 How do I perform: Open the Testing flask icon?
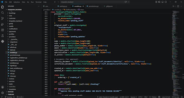tap(2, 36)
